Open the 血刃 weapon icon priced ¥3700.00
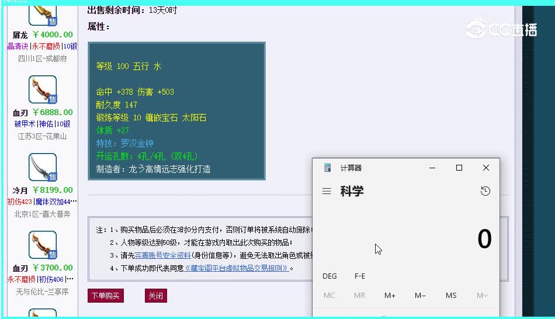 coord(43,245)
